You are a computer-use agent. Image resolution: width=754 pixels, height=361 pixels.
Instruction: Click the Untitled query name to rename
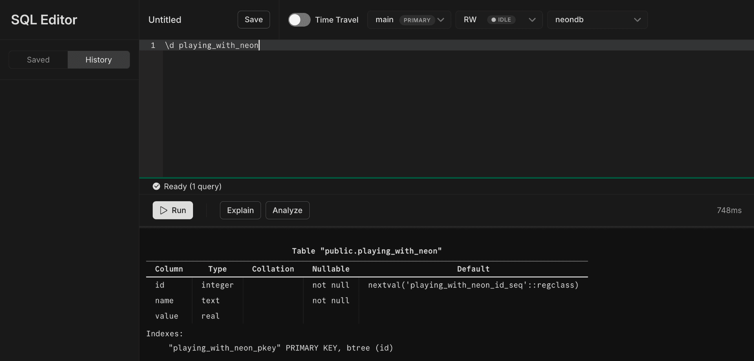[165, 20]
